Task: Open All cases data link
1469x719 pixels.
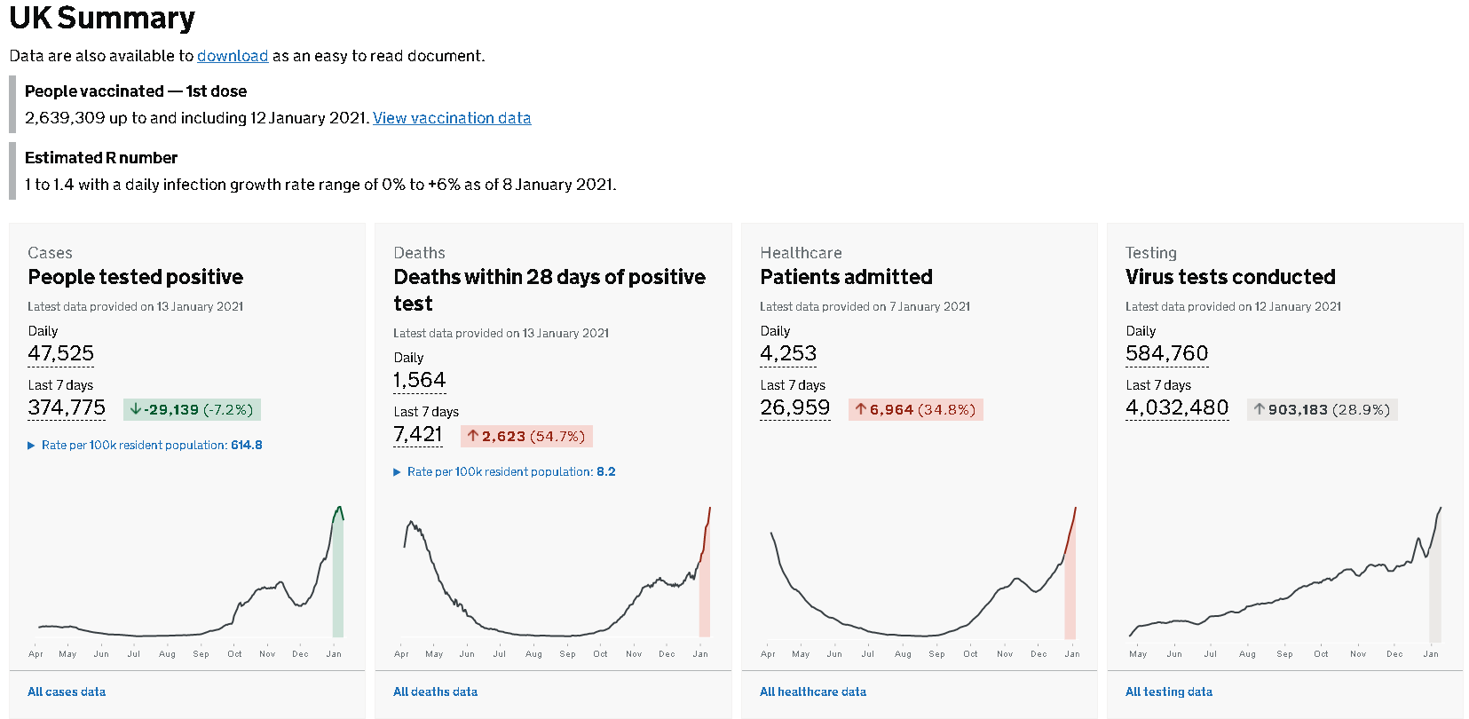Action: [67, 691]
